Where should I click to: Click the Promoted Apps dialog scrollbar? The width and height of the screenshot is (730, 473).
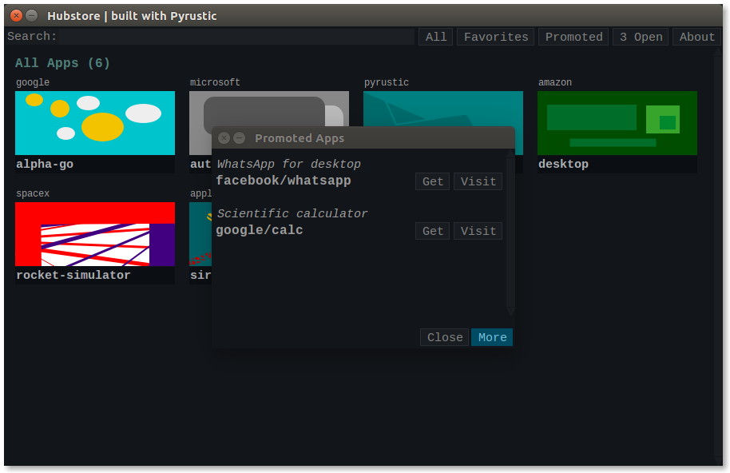tap(510, 233)
